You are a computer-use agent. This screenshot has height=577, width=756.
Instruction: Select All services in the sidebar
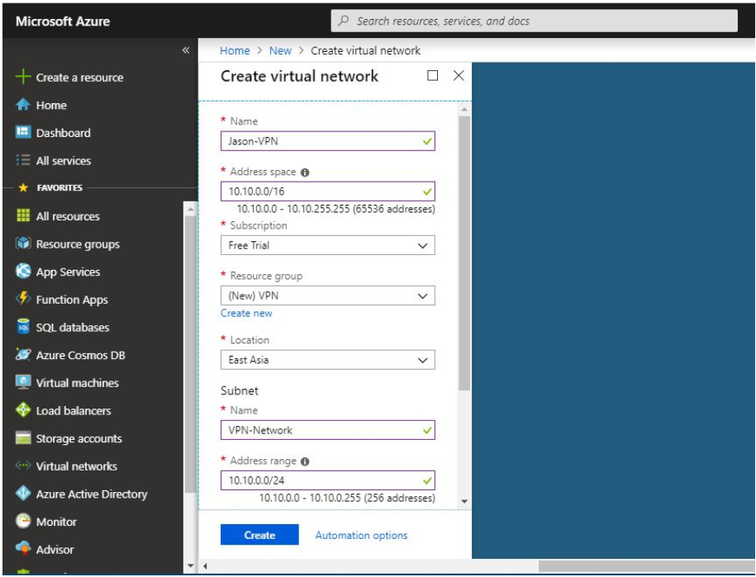64,161
